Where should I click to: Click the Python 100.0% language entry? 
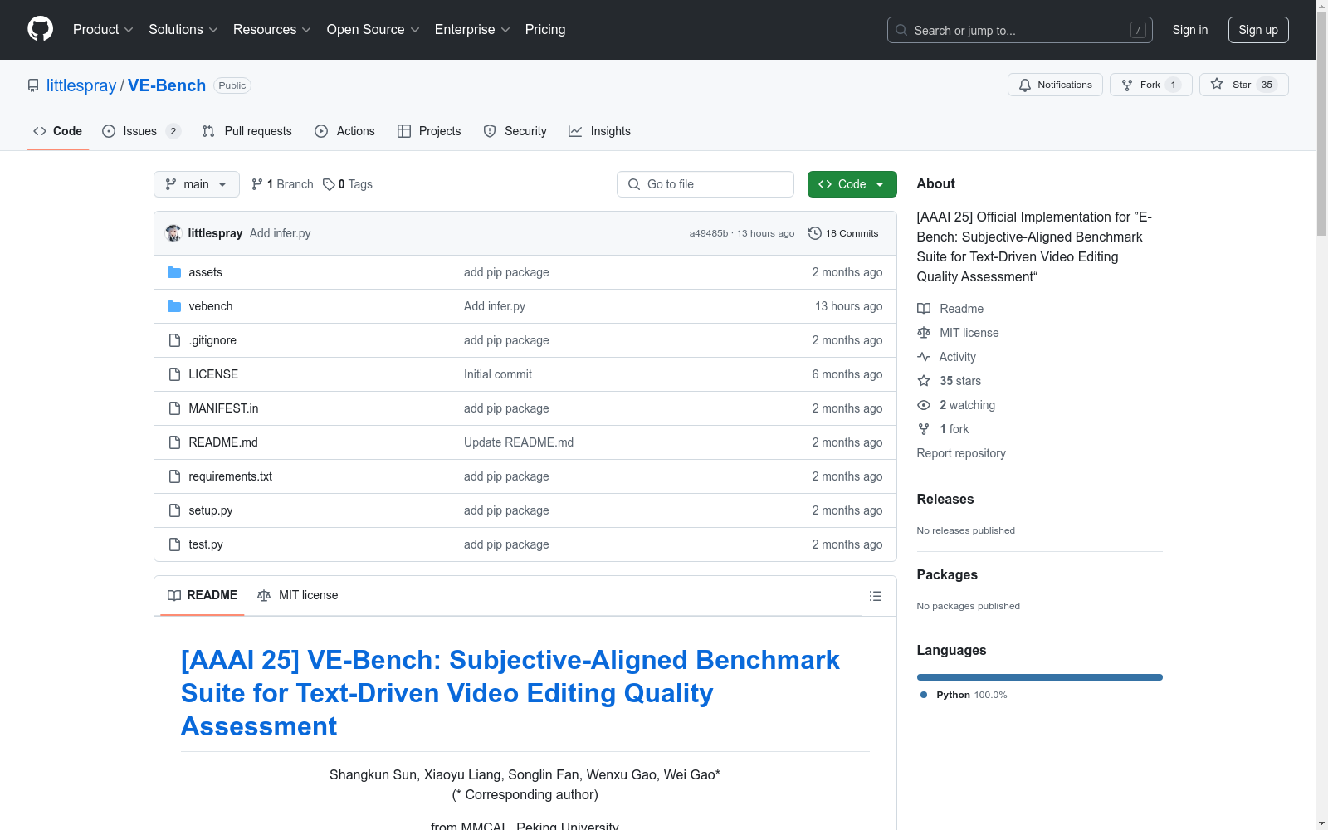click(x=964, y=695)
